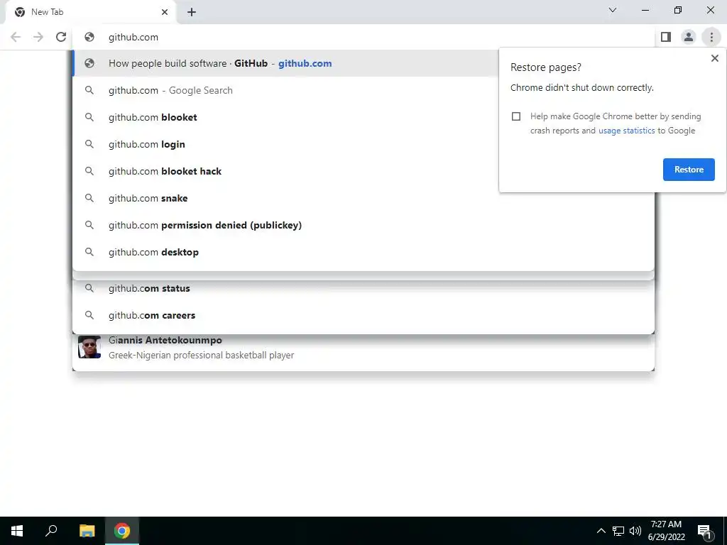Open network status tray icon
The height and width of the screenshot is (545, 727).
[618, 531]
